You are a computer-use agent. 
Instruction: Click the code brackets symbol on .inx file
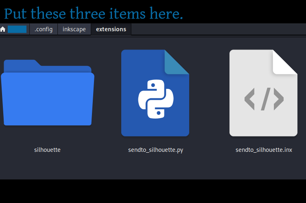point(264,99)
